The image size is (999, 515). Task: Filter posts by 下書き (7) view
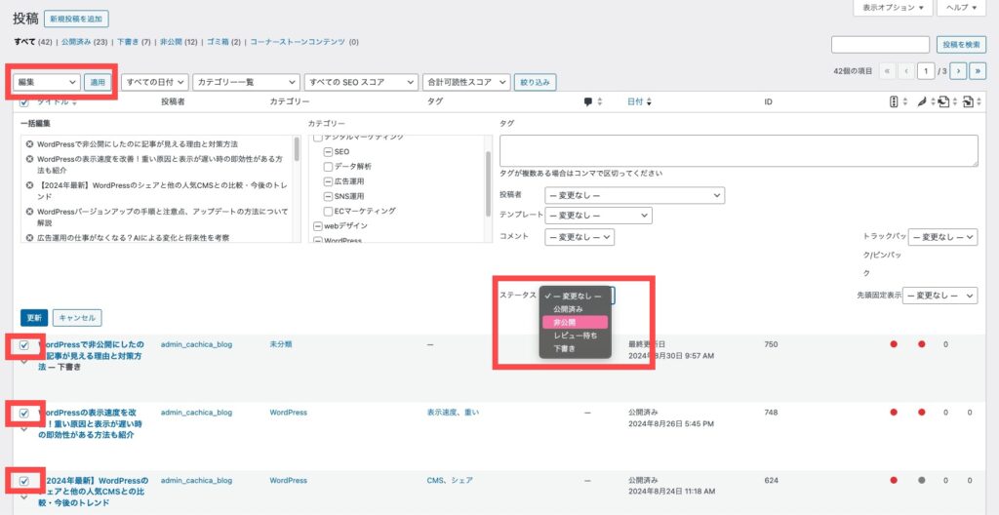point(134,42)
